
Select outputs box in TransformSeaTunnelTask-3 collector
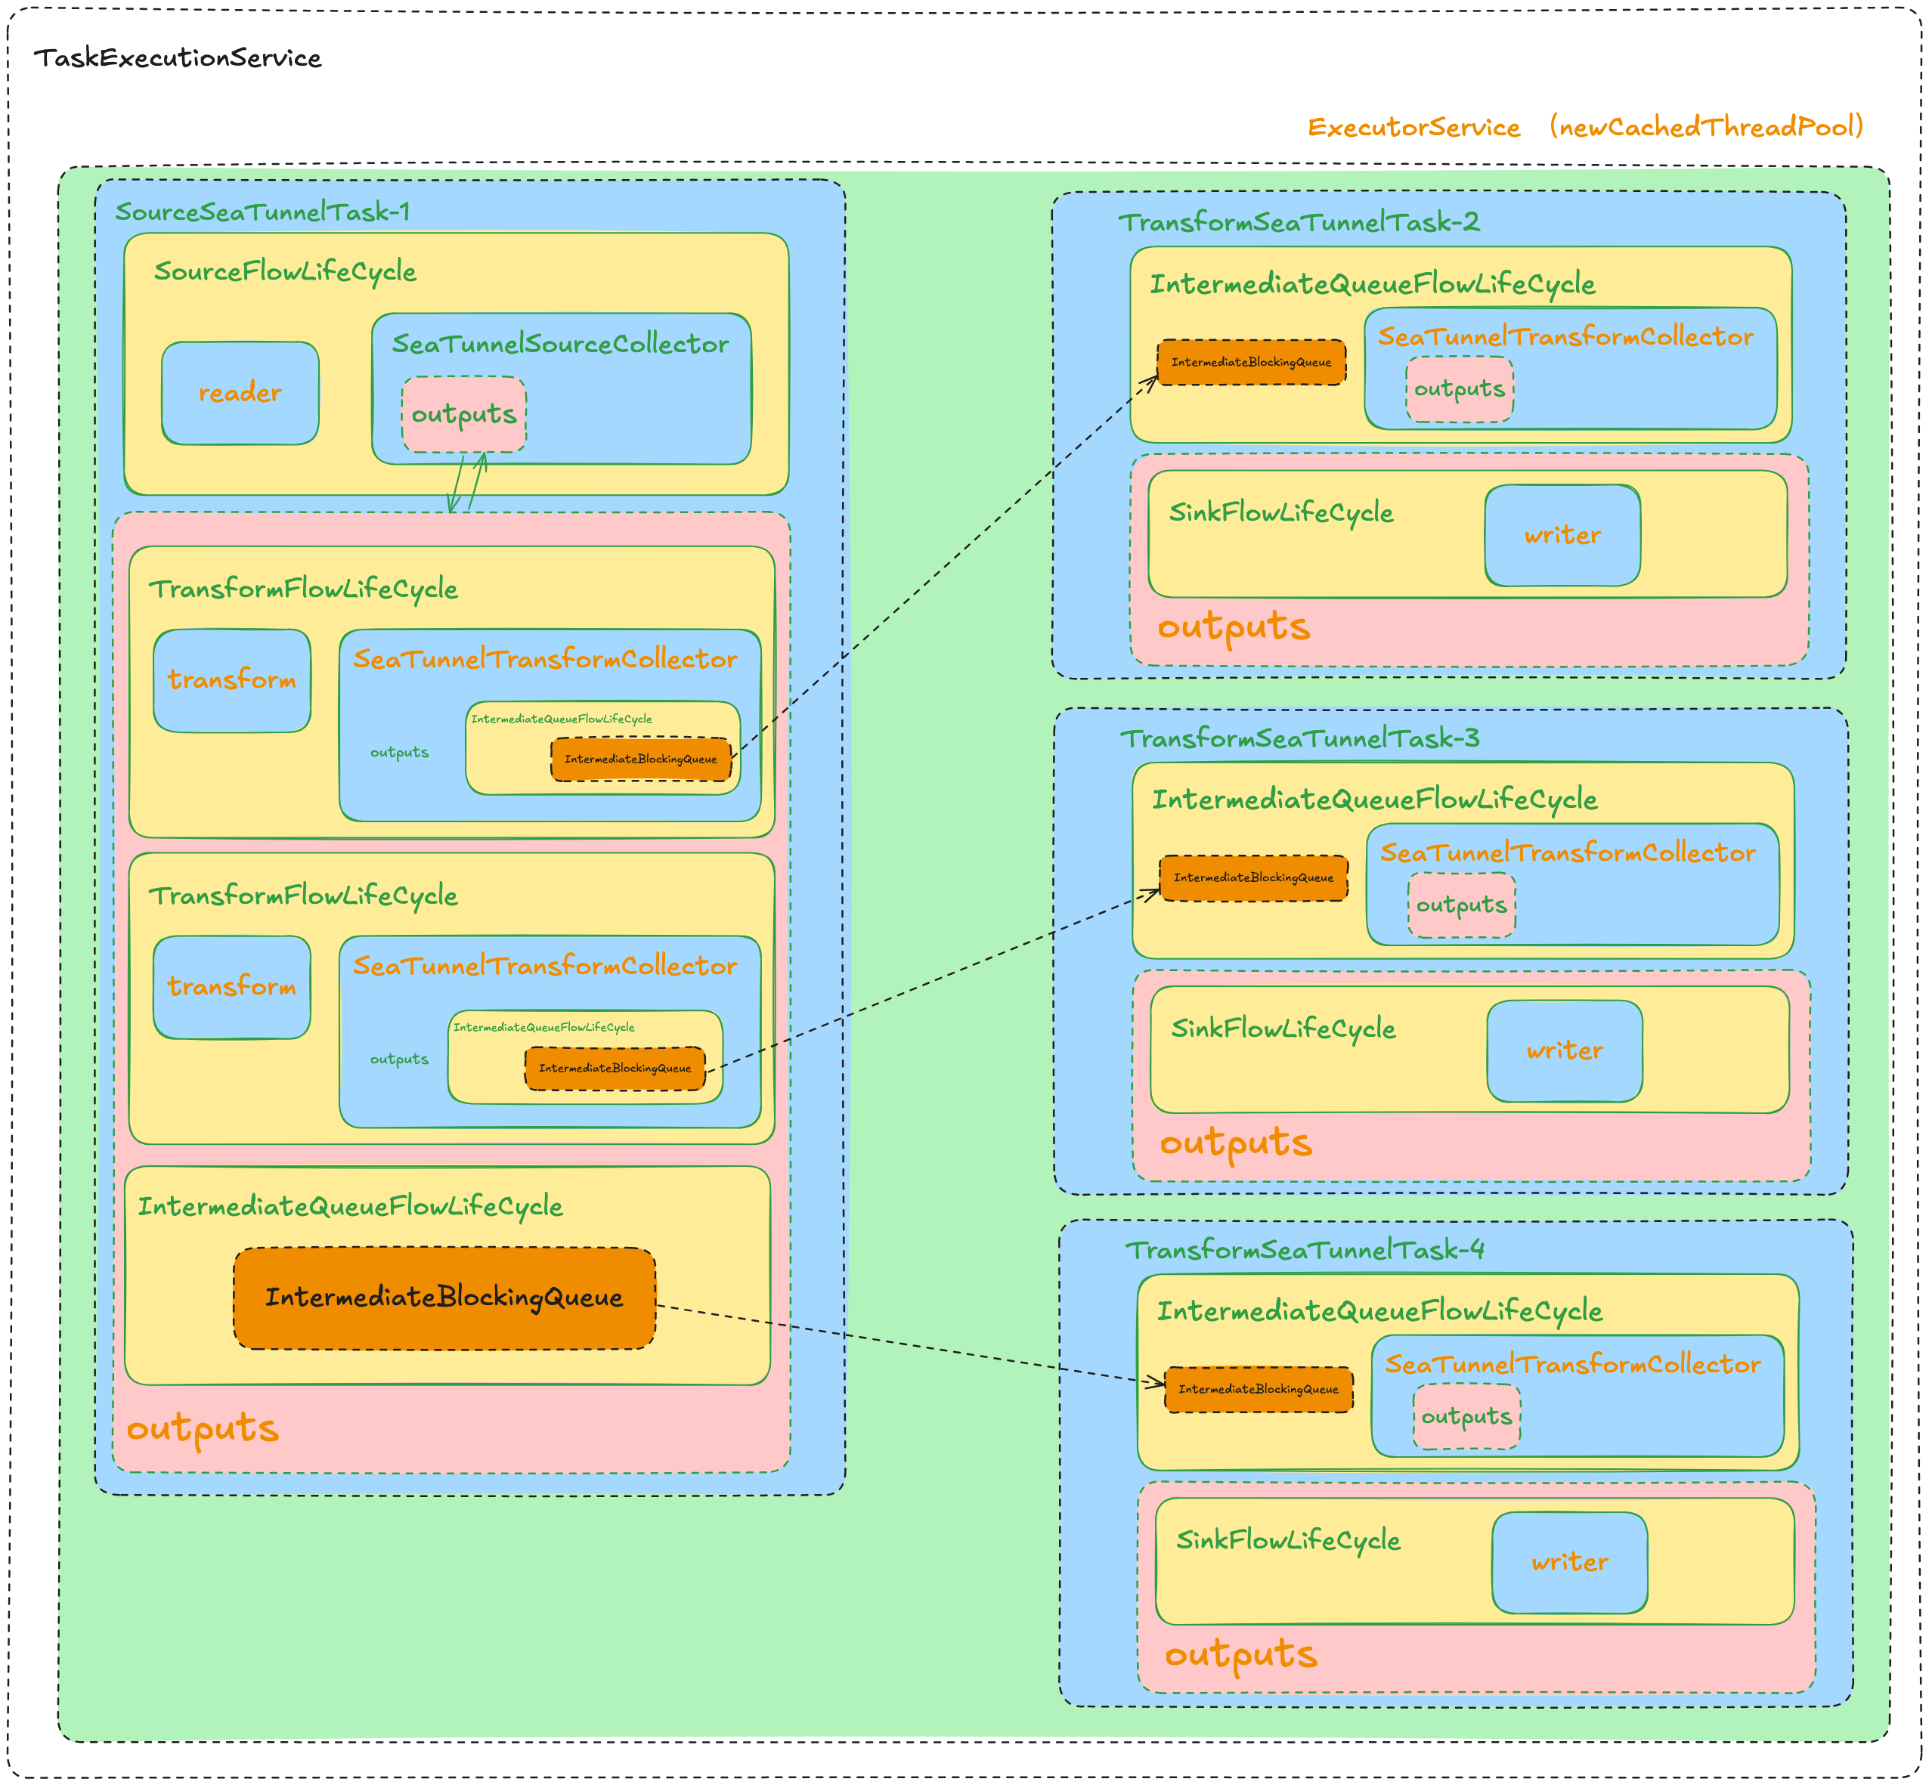pos(1460,905)
